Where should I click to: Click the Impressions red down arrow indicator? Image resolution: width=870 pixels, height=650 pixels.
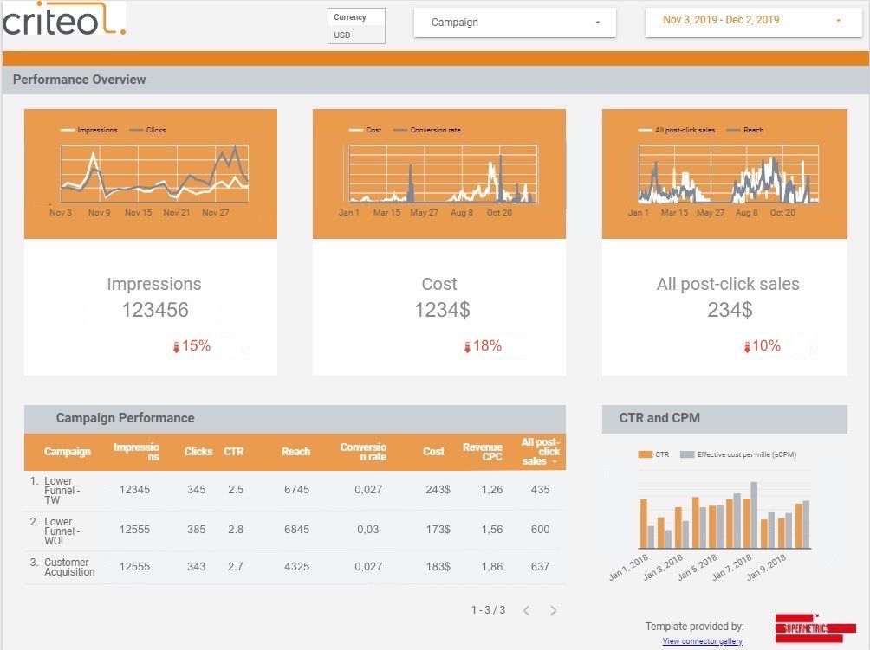pos(175,347)
